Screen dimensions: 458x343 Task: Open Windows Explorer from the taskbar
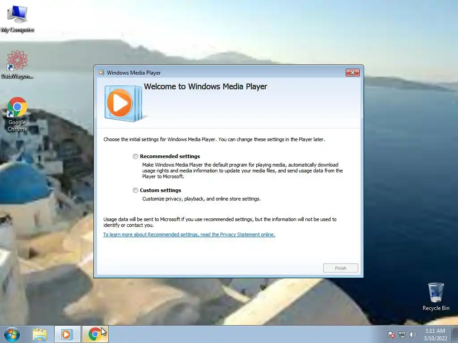40,335
